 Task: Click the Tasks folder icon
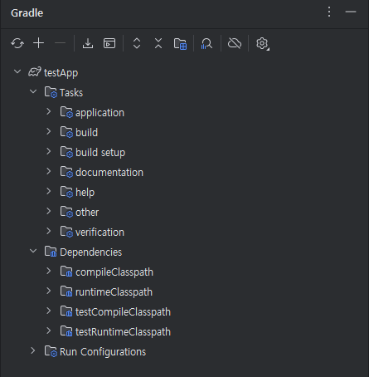coord(51,92)
